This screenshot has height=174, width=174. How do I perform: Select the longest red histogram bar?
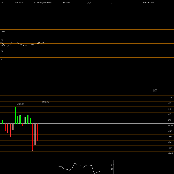(x=33, y=137)
